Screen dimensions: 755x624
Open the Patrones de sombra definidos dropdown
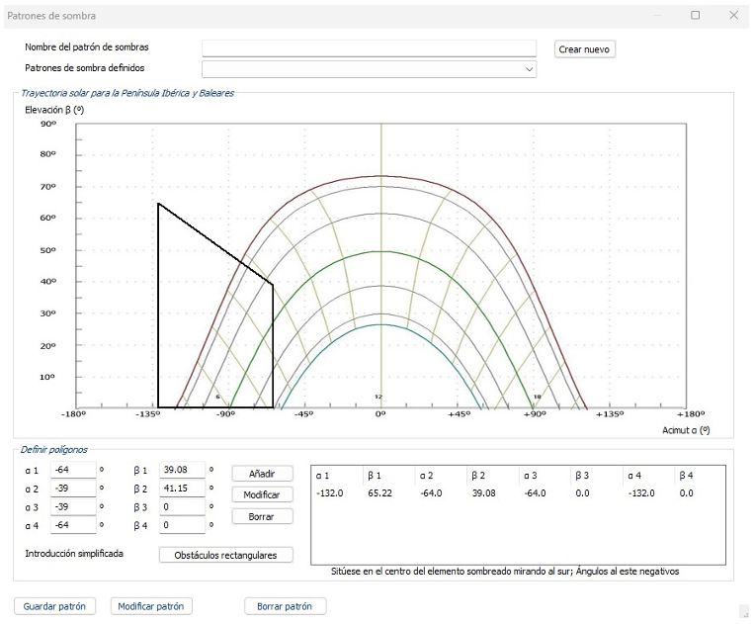pos(369,69)
